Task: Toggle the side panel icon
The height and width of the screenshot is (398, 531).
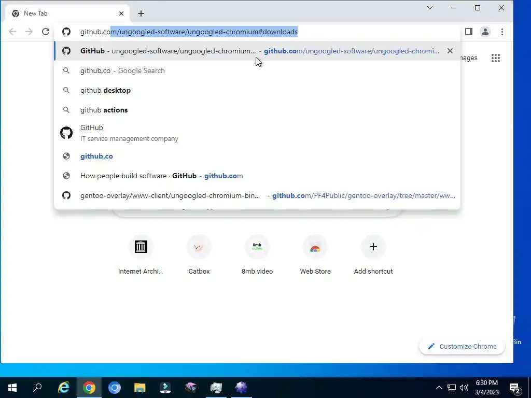Action: coord(469,32)
